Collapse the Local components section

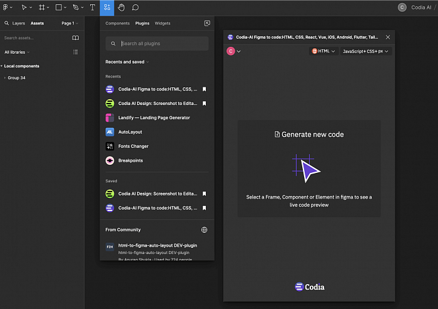coord(2,66)
